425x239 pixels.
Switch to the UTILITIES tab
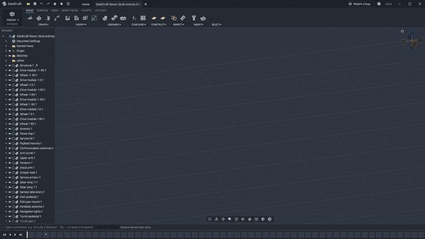[x=100, y=11]
